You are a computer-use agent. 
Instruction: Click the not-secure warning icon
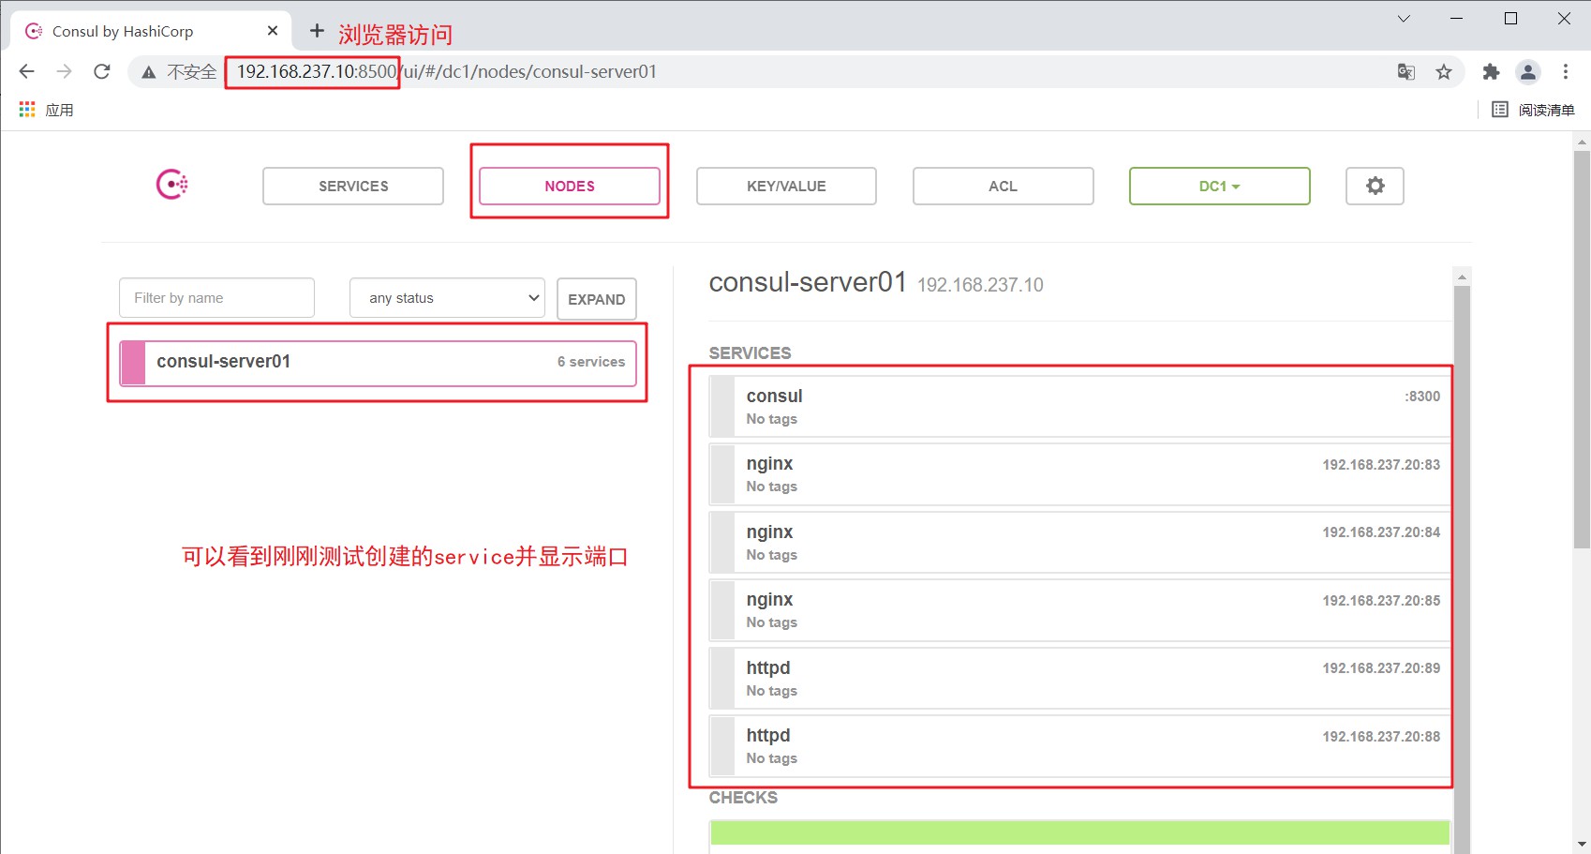click(x=148, y=72)
